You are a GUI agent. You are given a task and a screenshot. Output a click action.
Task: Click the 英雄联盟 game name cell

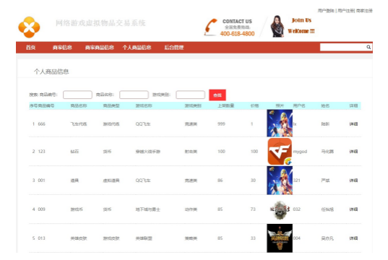144,238
